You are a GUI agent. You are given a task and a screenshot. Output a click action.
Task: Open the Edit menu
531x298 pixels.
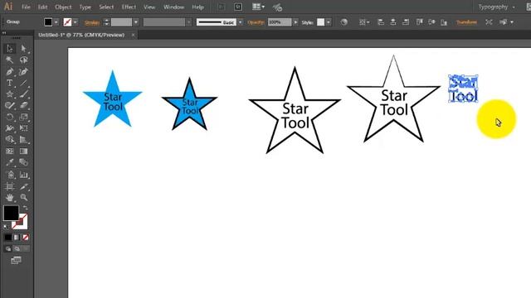[42, 7]
